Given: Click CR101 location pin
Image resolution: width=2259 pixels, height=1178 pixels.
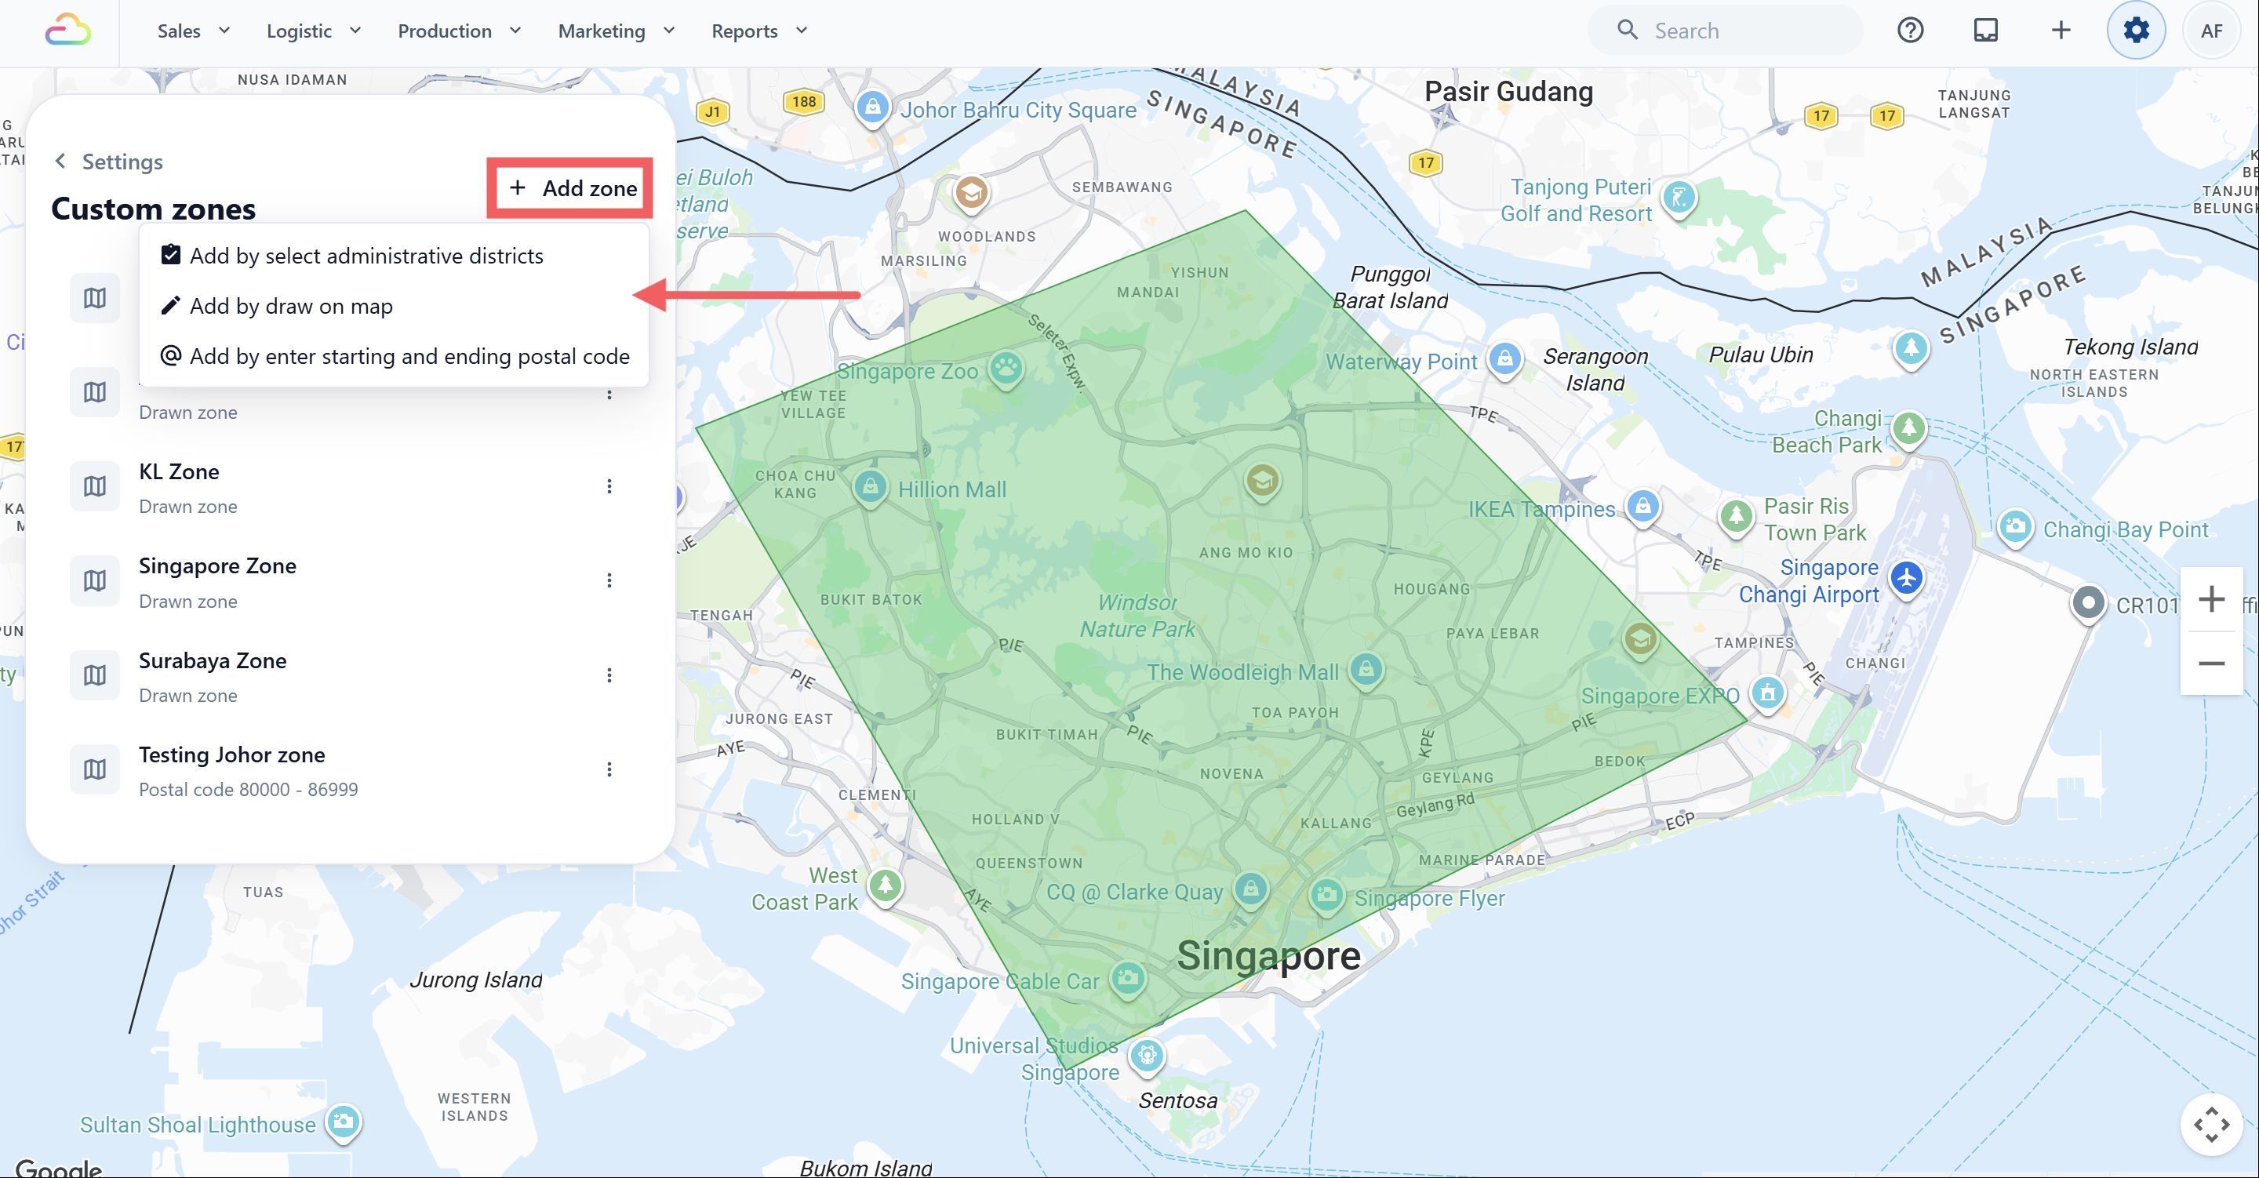Looking at the screenshot, I should [2088, 603].
